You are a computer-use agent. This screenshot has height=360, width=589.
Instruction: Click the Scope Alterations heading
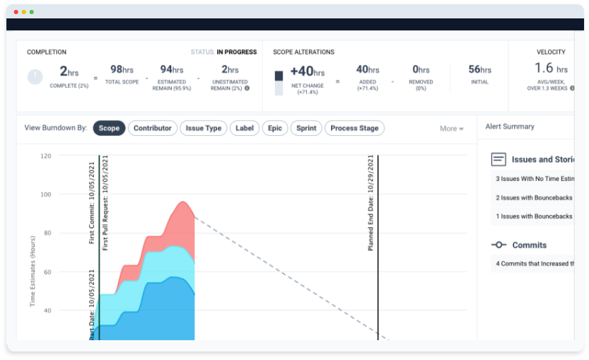[x=303, y=52]
